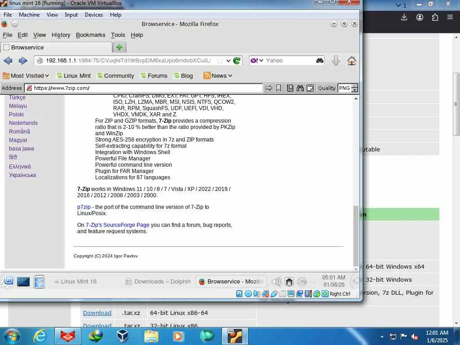
Task: Click the Quality PNG stepper arrows
Action: (x=354, y=88)
